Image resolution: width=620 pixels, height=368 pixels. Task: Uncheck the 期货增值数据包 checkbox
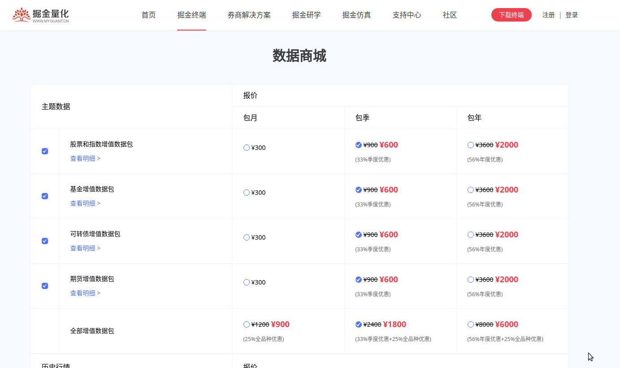pos(44,286)
